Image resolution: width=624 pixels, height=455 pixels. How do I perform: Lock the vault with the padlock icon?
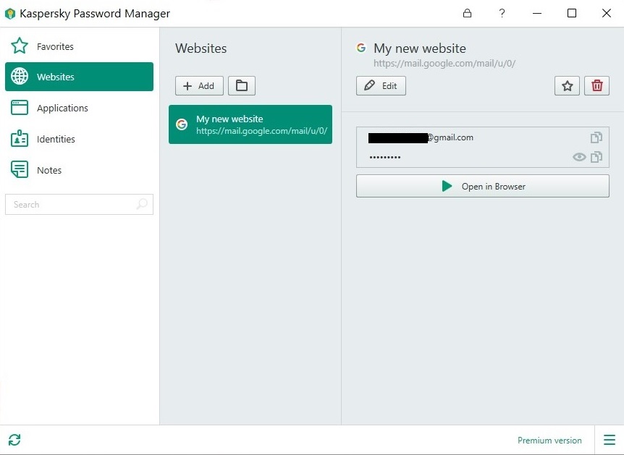[467, 13]
